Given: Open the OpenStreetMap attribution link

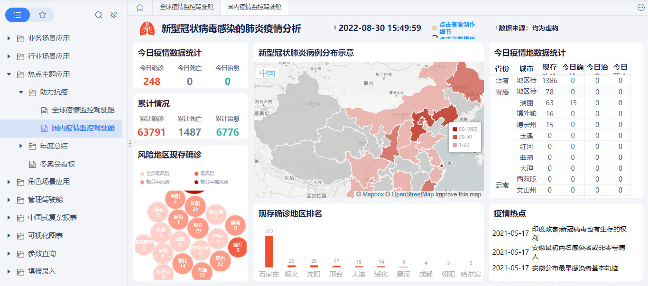Looking at the screenshot, I should (x=412, y=194).
